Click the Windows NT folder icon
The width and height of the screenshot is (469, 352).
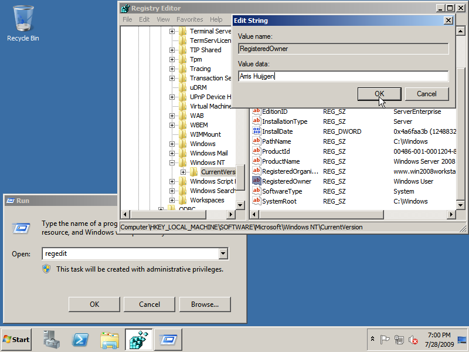click(x=183, y=163)
